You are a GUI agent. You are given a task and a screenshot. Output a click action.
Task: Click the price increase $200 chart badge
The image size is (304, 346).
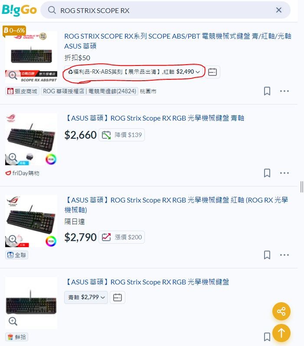tap(122, 237)
